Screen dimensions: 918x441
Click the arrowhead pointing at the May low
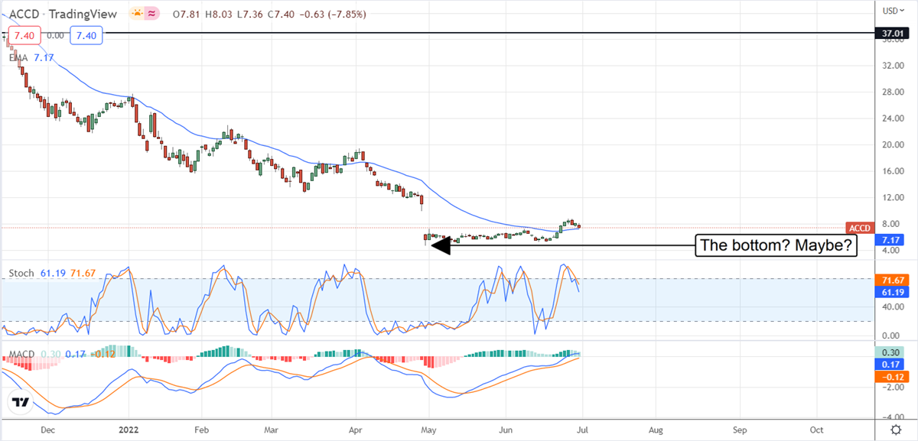pos(428,245)
